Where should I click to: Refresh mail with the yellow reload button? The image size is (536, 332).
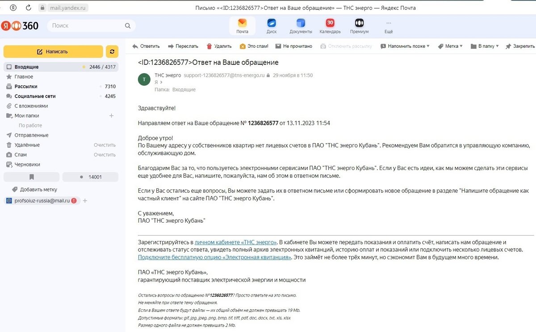coord(112,52)
